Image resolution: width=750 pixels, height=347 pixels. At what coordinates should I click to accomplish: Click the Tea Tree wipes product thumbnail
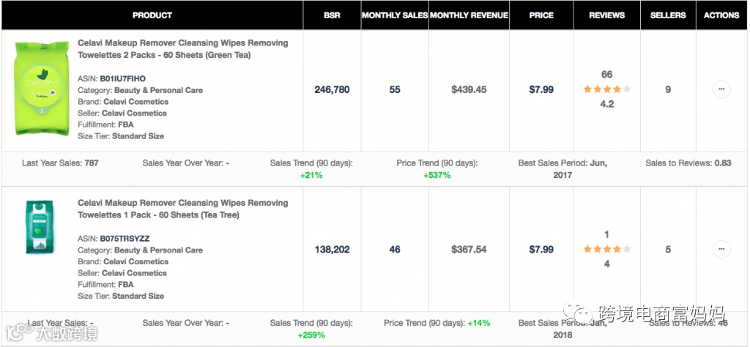click(x=37, y=227)
